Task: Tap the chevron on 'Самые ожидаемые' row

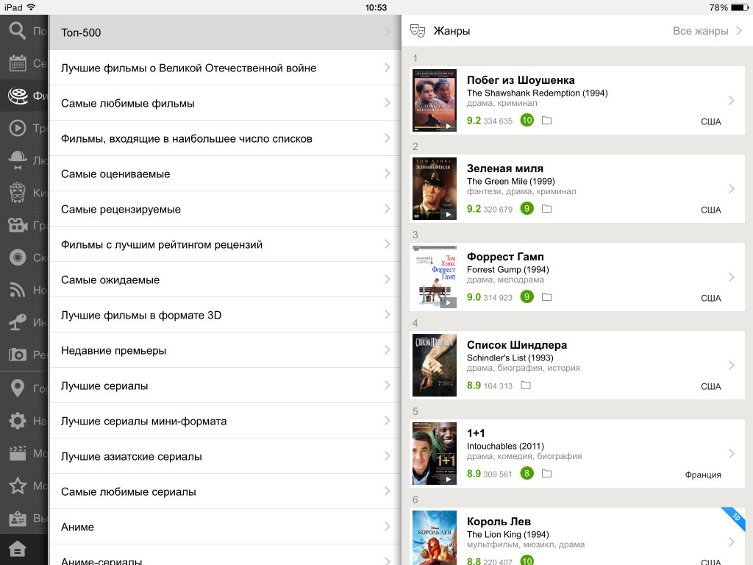Action: pos(387,280)
